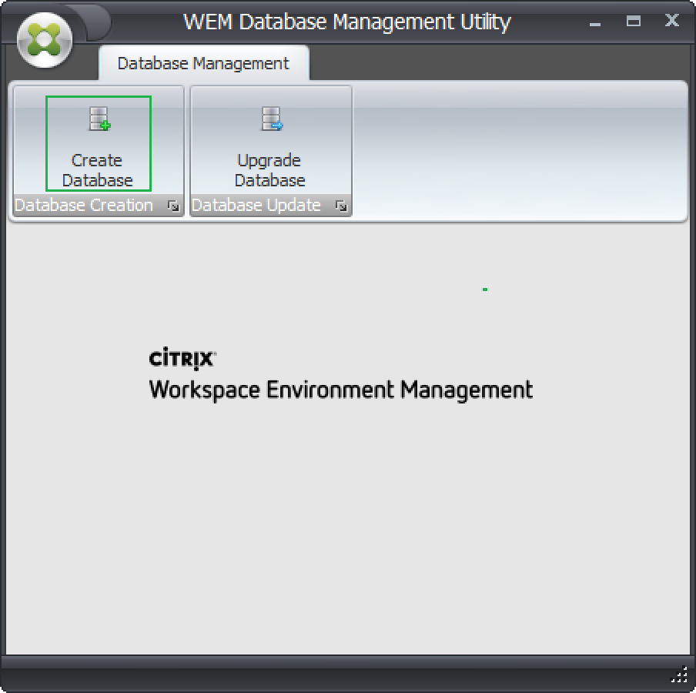Click the resize grip in the corner
This screenshot has width=696, height=693.
679,675
